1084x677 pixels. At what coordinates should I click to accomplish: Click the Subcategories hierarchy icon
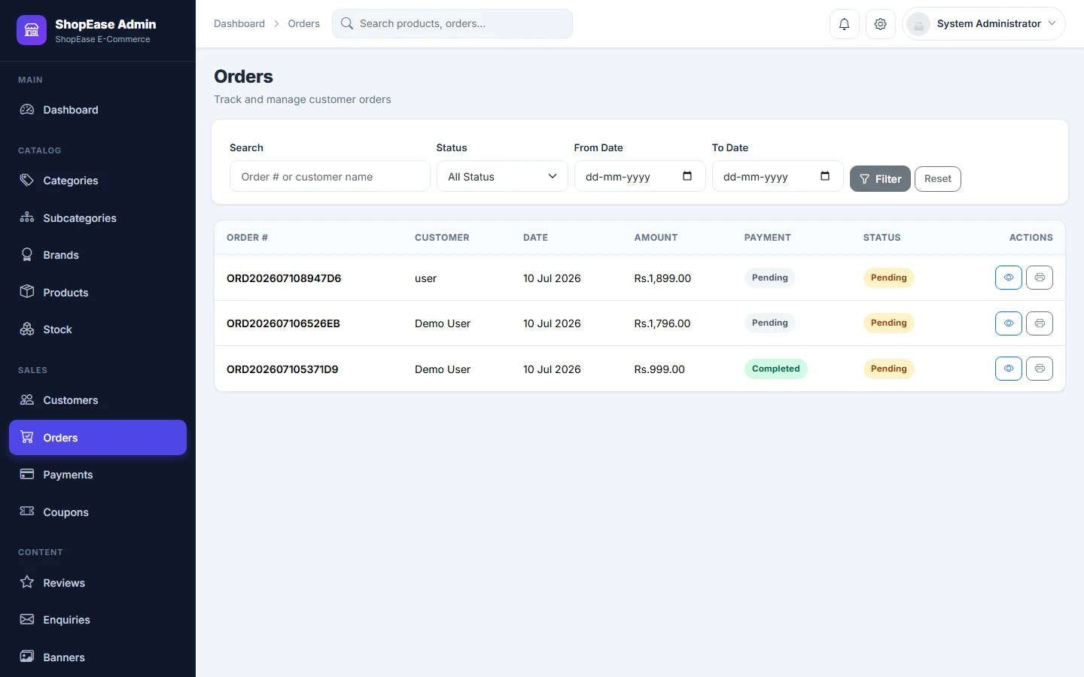click(27, 217)
